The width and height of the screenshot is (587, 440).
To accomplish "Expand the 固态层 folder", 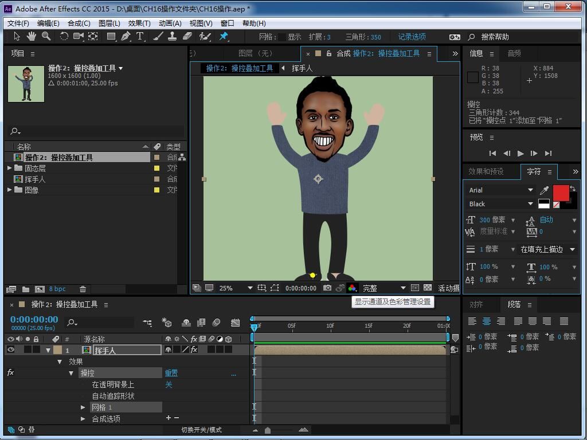I will [9, 168].
